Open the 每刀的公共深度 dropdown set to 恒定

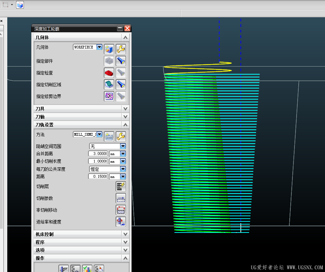coord(123,169)
